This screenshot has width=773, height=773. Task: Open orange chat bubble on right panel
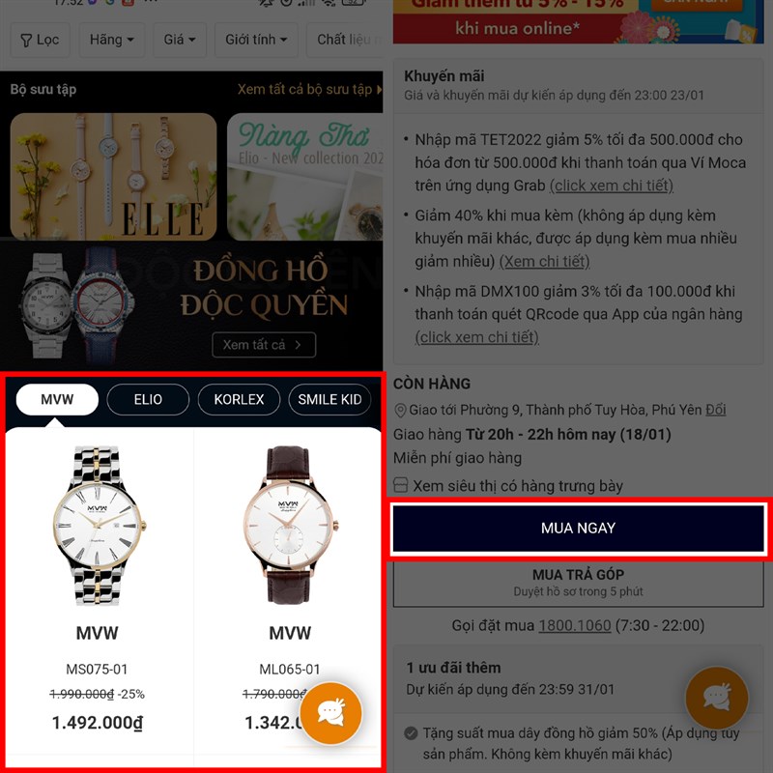tap(717, 697)
